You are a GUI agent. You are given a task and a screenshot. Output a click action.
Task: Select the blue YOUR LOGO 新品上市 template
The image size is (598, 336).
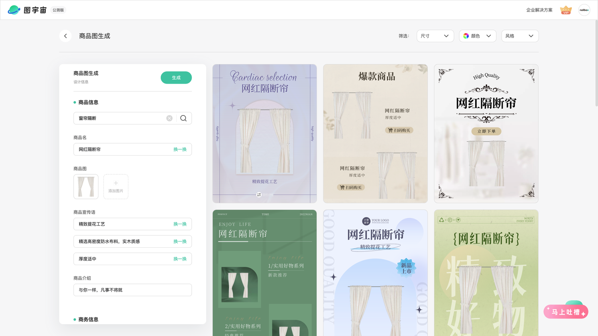pos(375,273)
